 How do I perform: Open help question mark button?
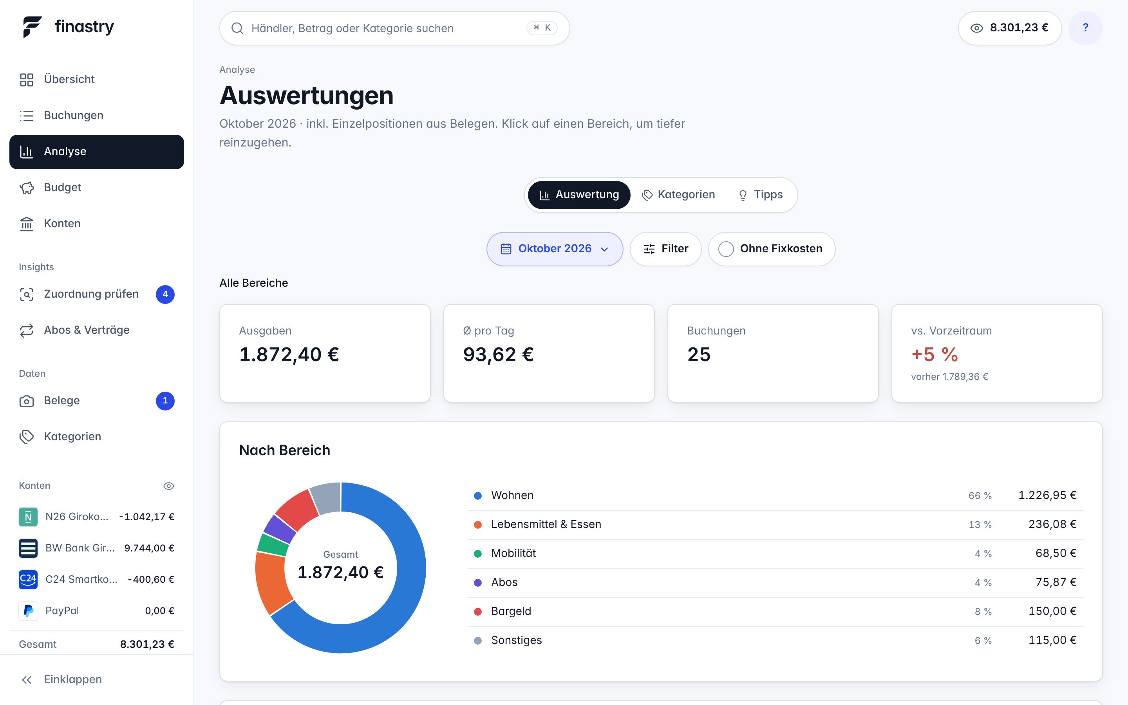point(1085,28)
